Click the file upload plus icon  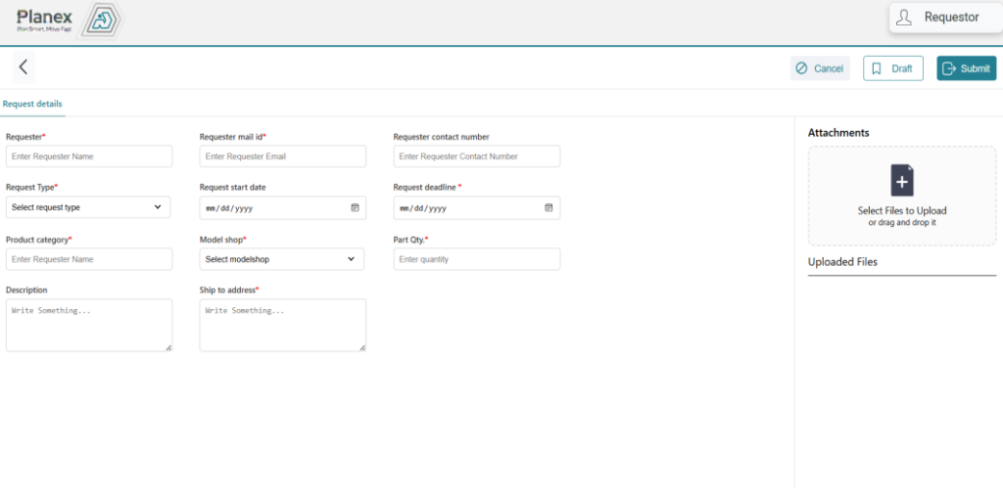pyautogui.click(x=901, y=181)
